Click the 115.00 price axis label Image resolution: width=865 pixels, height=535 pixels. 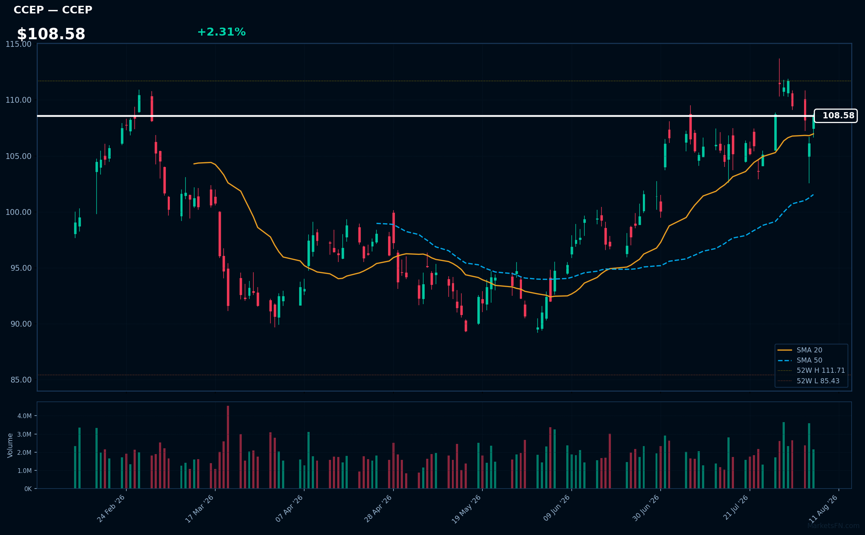(19, 44)
